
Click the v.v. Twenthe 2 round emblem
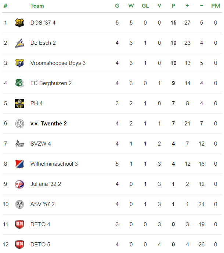click(x=19, y=124)
